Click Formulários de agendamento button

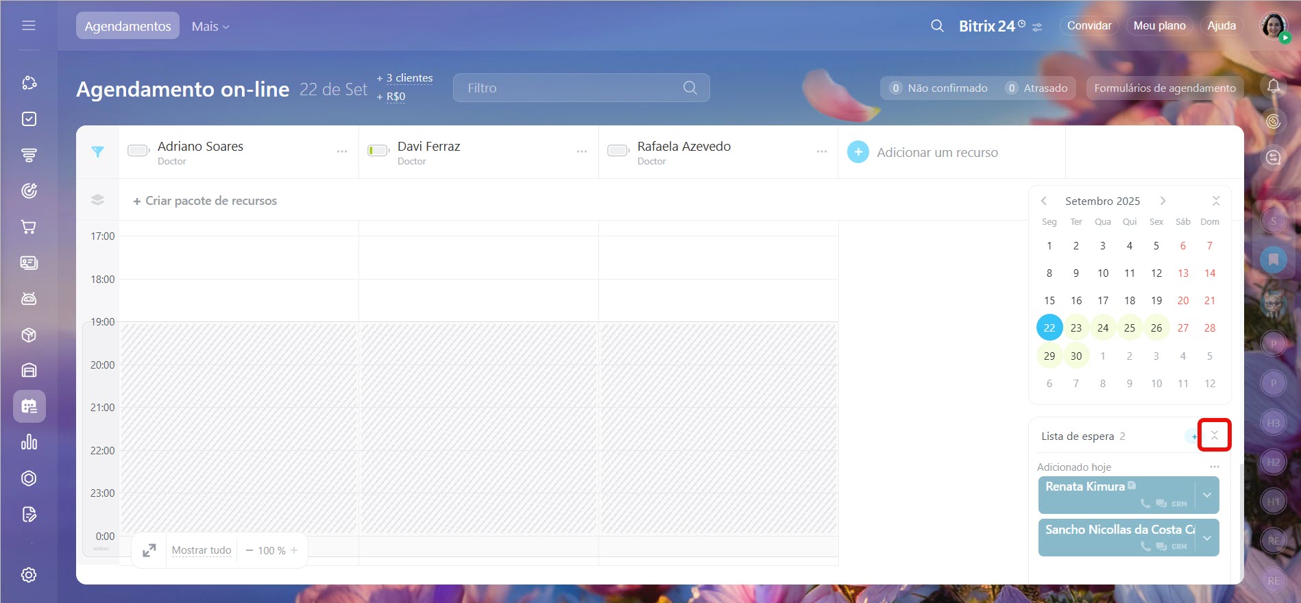click(1165, 88)
